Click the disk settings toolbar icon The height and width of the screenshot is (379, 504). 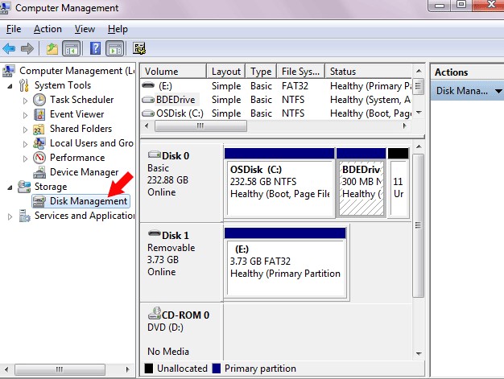139,48
